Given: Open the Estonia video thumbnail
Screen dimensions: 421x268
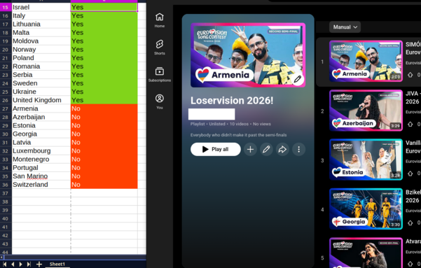Looking at the screenshot, I should (x=366, y=160).
